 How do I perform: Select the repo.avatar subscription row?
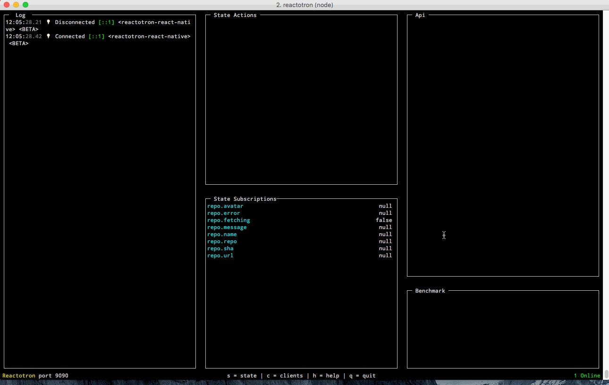(225, 206)
